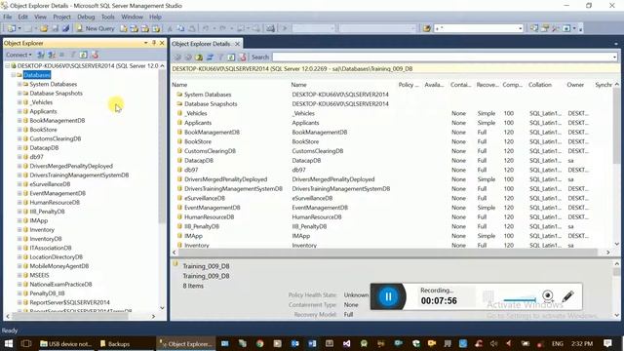This screenshot has width=624, height=351.
Task: Expand the BookStore database node
Action: 19,130
